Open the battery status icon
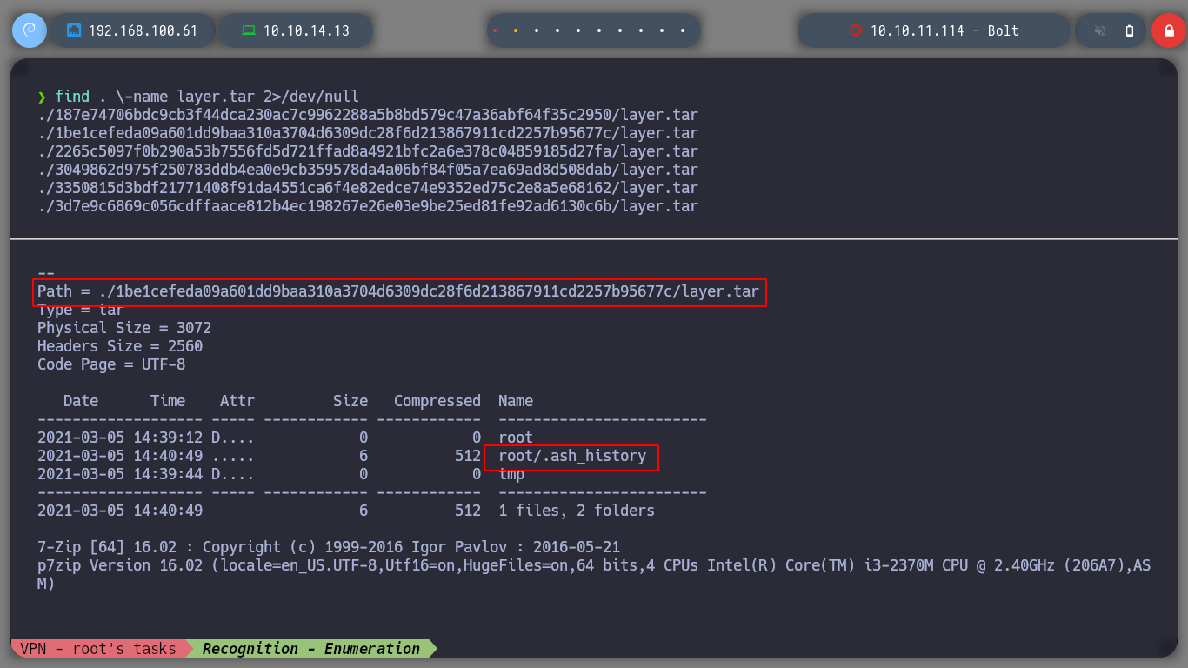Image resolution: width=1188 pixels, height=668 pixels. point(1130,30)
